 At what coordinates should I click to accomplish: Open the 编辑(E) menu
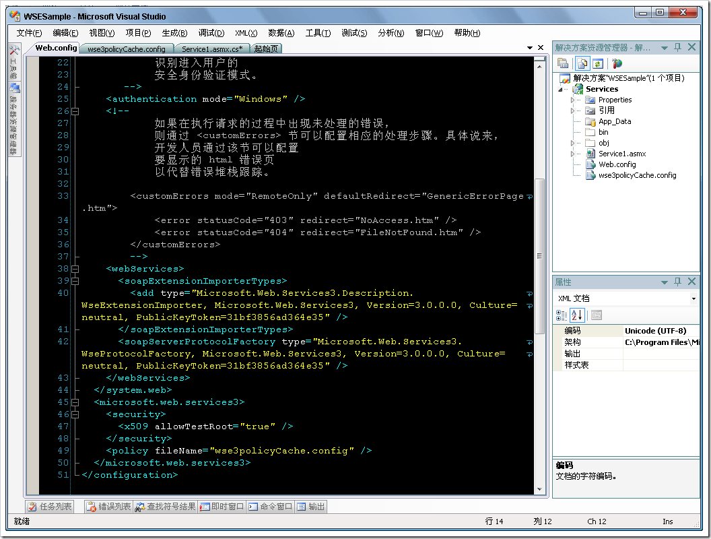[x=65, y=33]
